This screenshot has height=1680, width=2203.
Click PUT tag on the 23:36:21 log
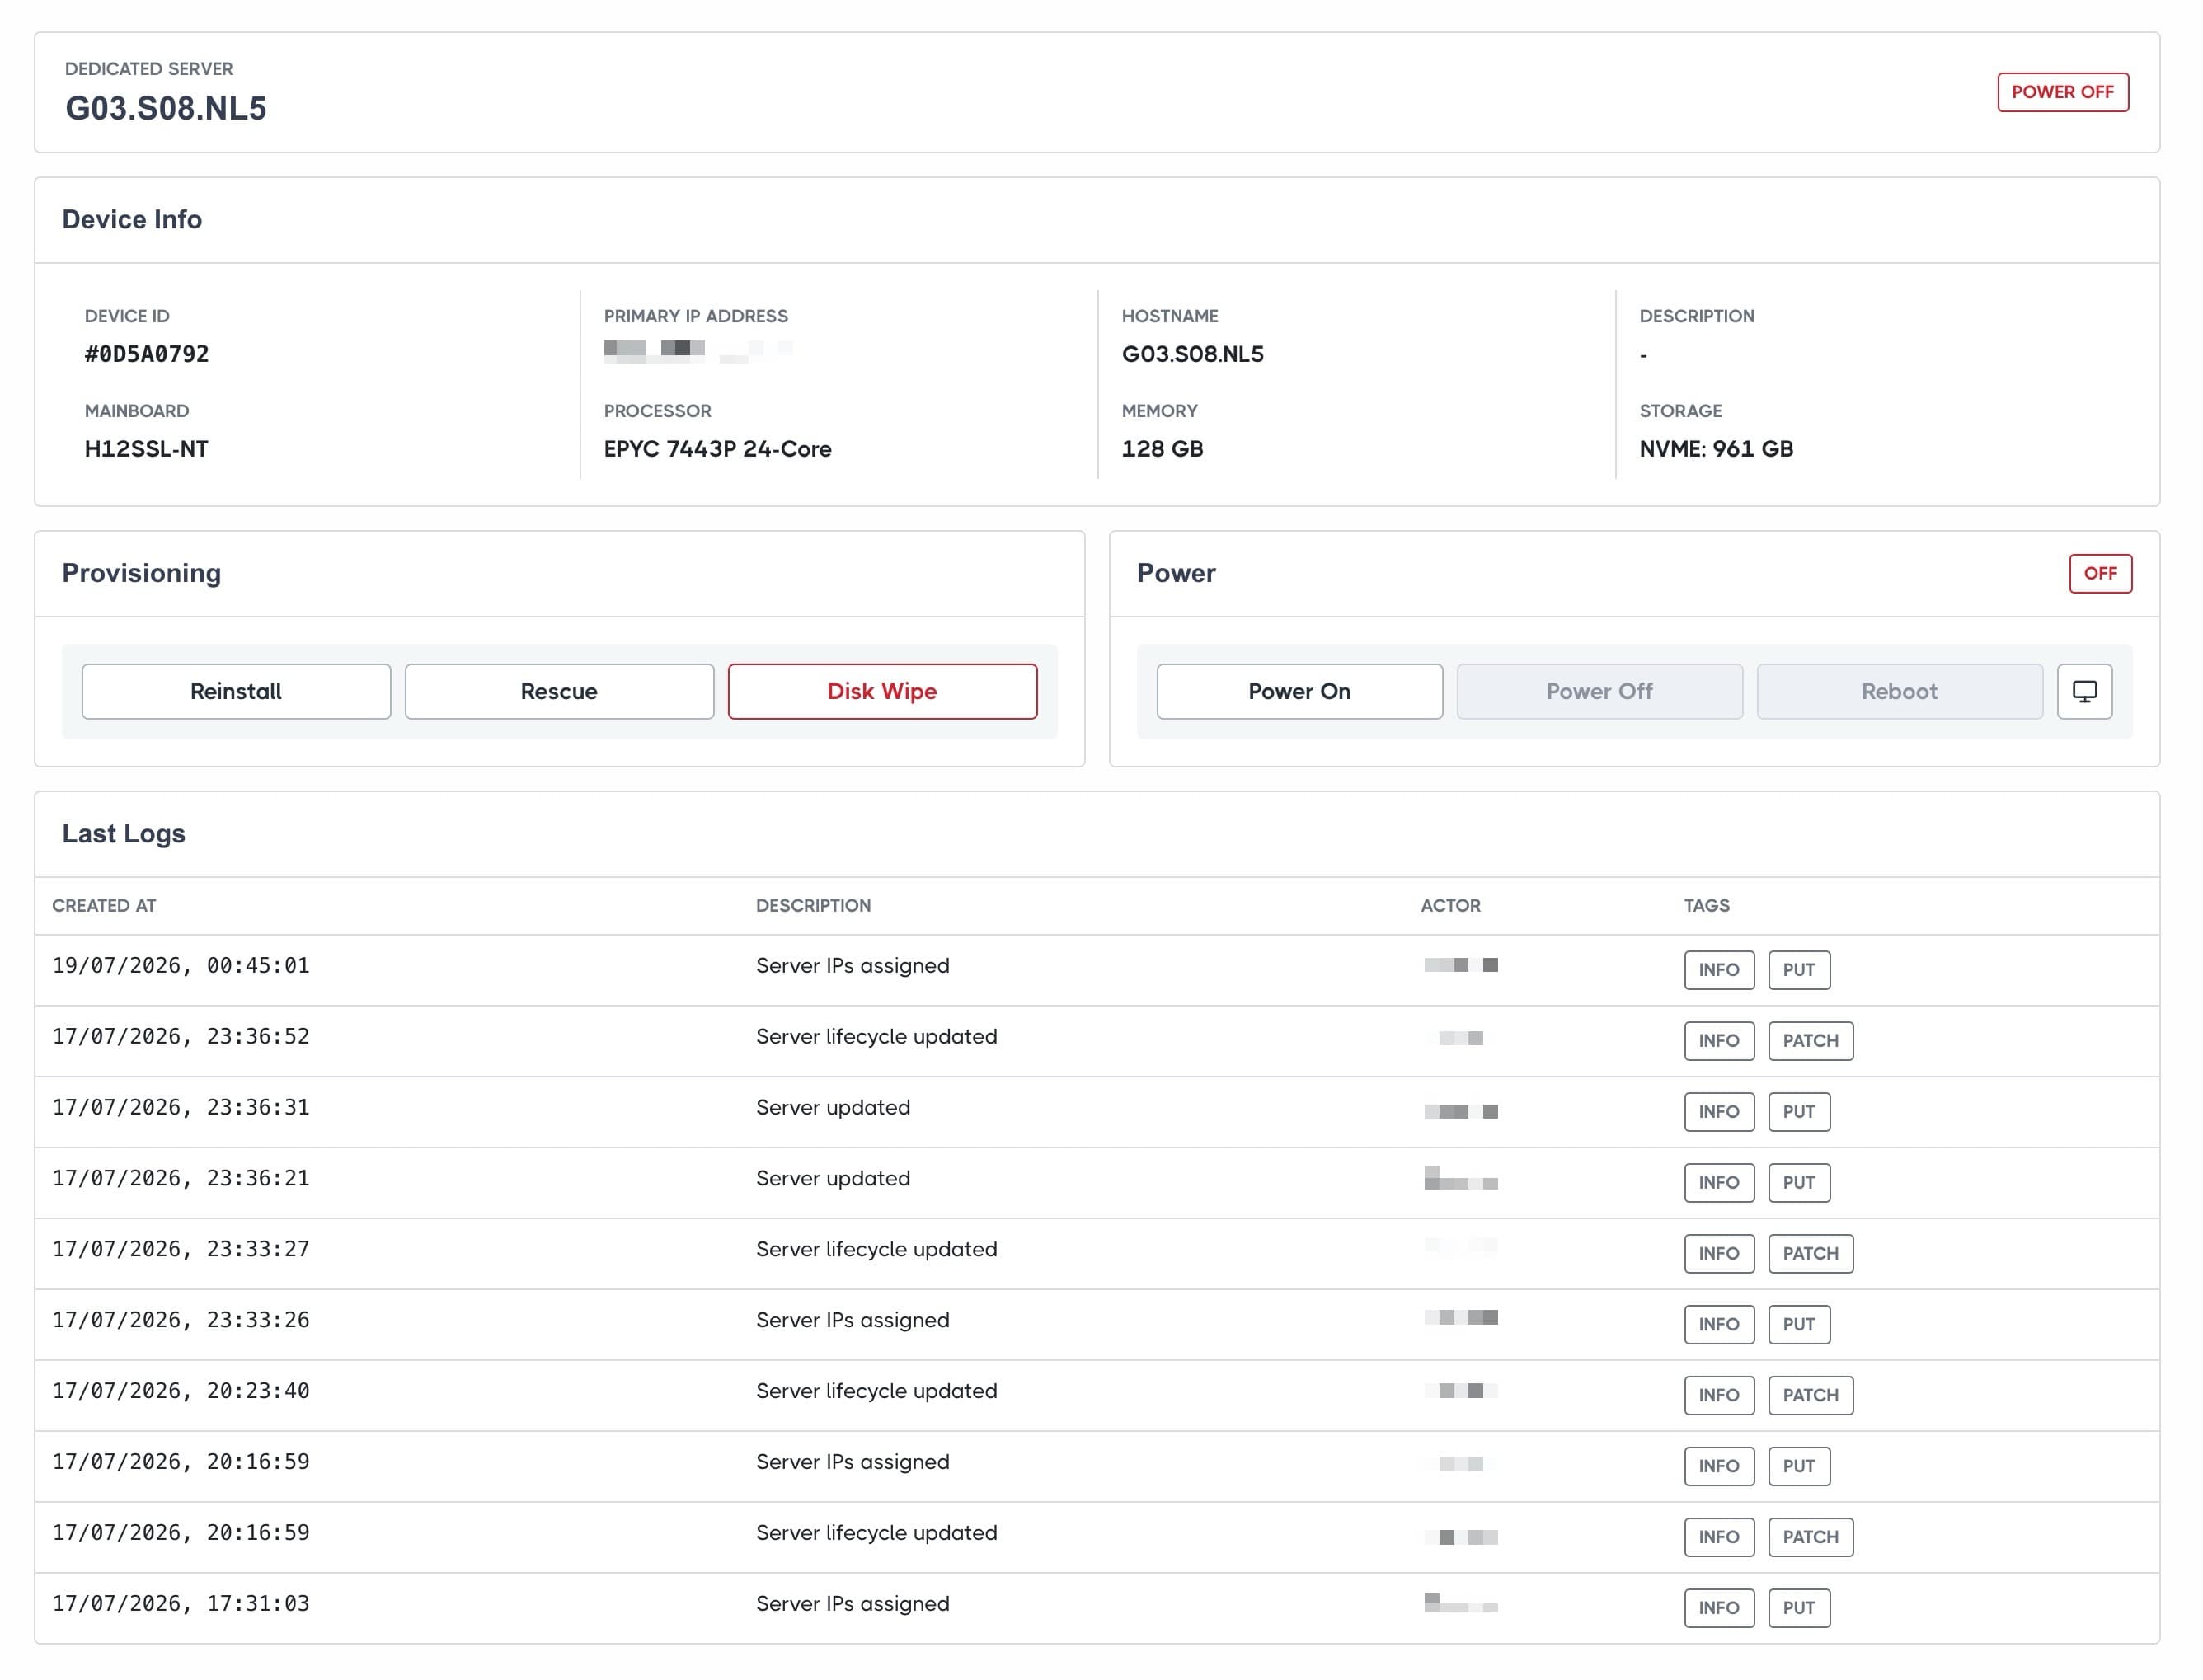(1798, 1183)
